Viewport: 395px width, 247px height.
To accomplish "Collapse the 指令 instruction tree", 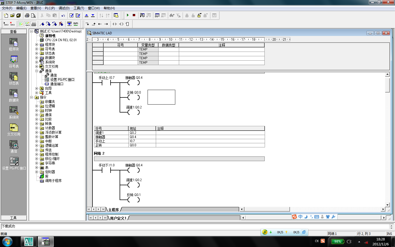I will [32, 97].
